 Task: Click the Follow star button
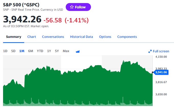point(78,7)
